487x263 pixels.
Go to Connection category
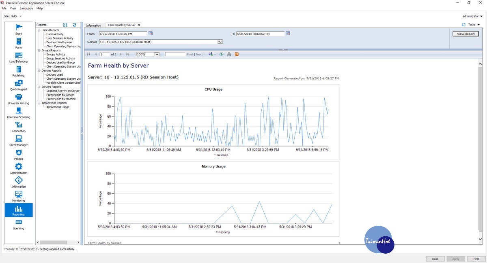(19, 127)
